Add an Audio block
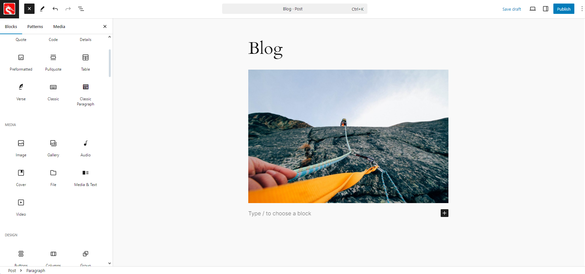Image resolution: width=585 pixels, height=274 pixels. (x=86, y=148)
